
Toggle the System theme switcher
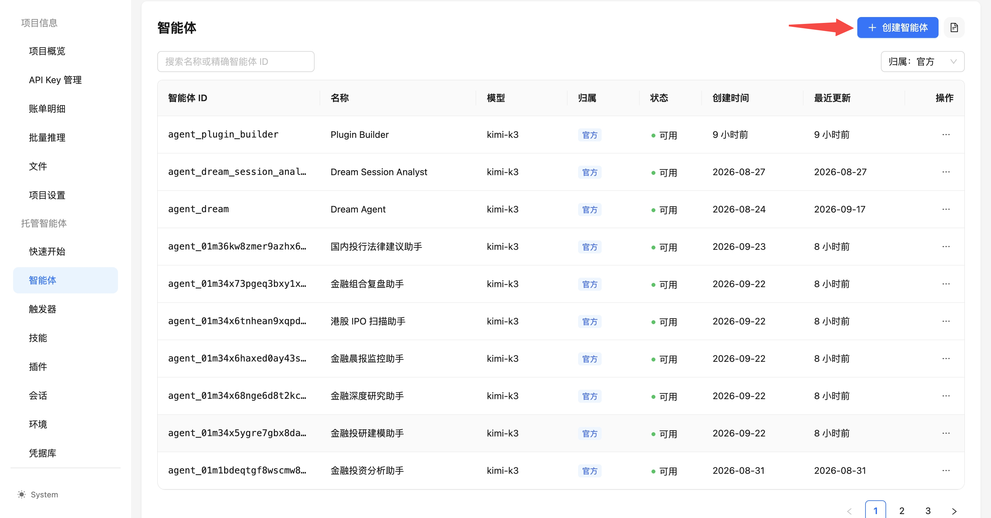[38, 494]
